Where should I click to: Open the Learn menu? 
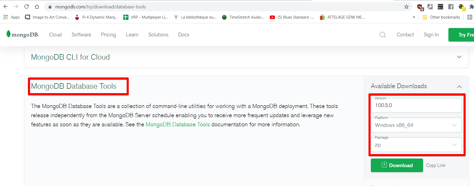coord(132,35)
